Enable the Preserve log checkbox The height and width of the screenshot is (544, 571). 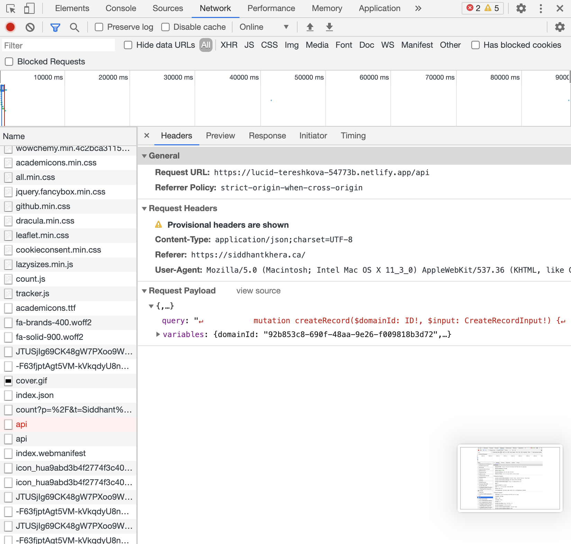point(99,27)
